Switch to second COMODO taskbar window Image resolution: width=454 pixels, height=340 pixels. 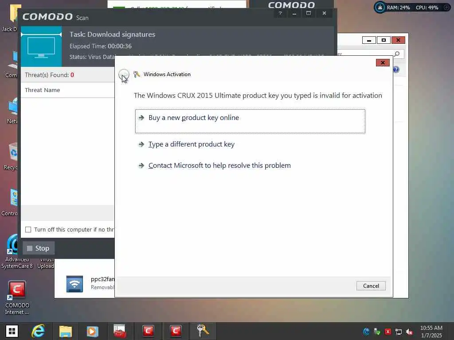176,331
